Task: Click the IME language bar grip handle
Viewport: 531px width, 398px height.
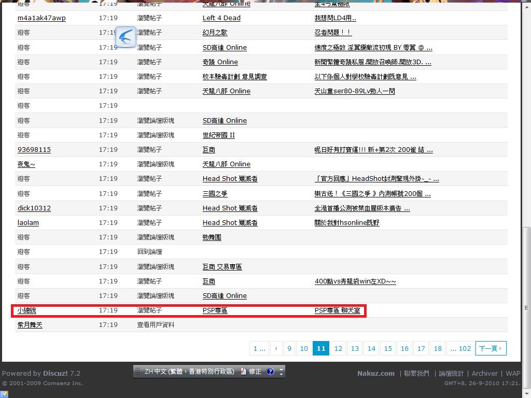Action: (137, 372)
